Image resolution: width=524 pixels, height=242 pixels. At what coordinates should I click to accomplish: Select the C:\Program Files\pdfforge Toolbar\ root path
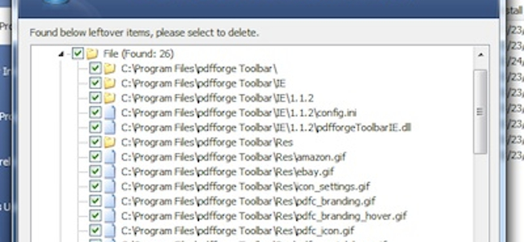click(200, 69)
